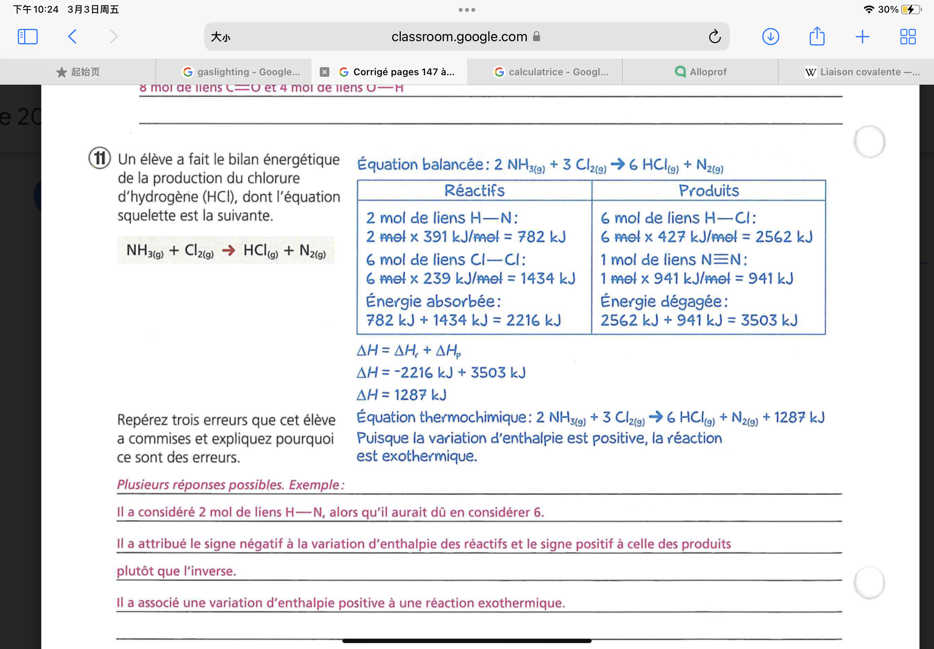This screenshot has width=934, height=649.
Task: Open the 起始页 start page tab
Action: [x=78, y=72]
